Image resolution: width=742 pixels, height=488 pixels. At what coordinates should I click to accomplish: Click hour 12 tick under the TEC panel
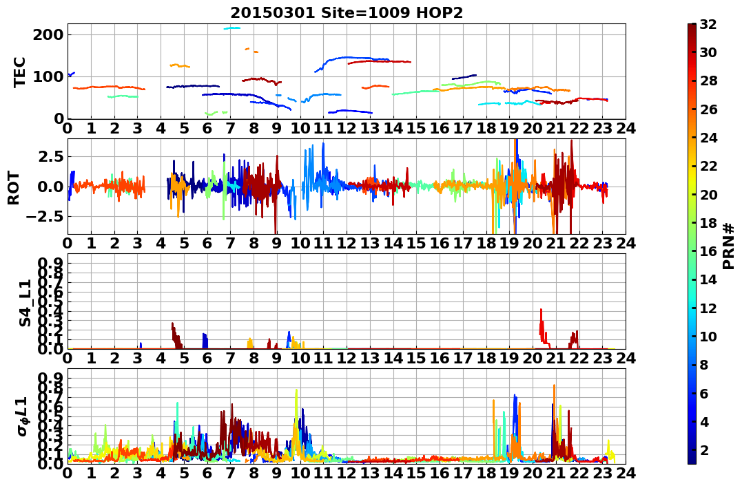point(347,127)
